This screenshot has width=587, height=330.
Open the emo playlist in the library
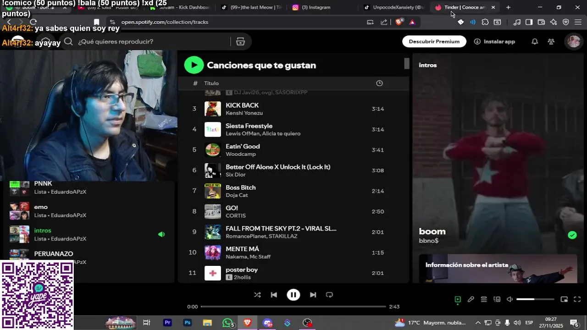[x=89, y=211]
